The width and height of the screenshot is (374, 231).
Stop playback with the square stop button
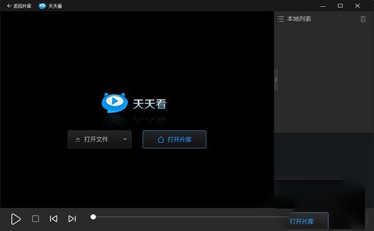click(x=36, y=219)
